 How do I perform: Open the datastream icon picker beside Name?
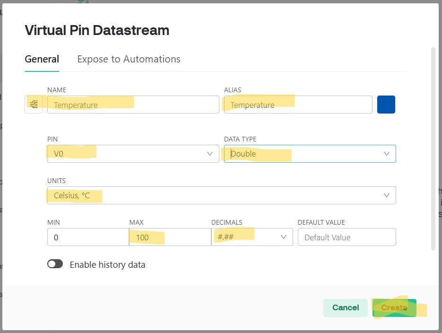click(34, 105)
